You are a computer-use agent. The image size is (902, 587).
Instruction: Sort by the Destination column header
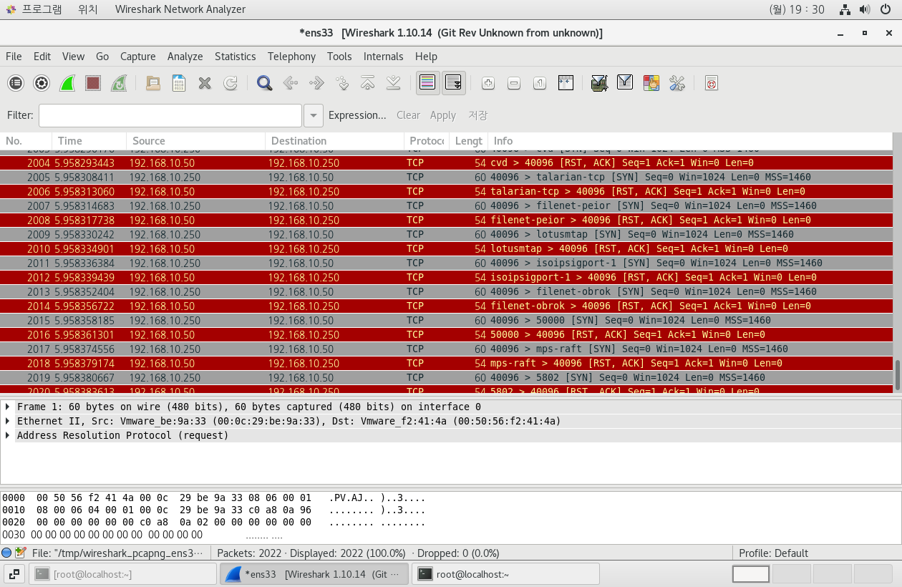pos(334,141)
